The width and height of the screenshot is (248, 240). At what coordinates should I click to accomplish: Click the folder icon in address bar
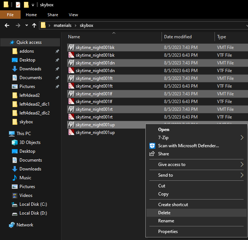(x=43, y=25)
